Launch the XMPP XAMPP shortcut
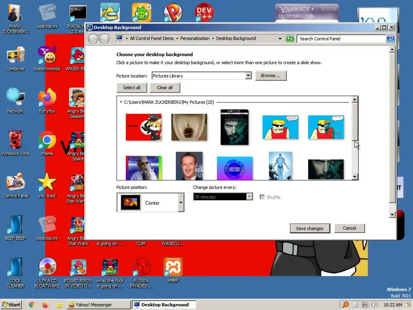Viewport: 413px width, 310px height. click(173, 270)
